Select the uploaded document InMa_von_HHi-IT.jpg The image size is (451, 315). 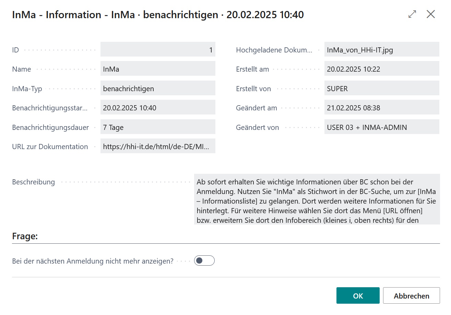tap(382, 49)
